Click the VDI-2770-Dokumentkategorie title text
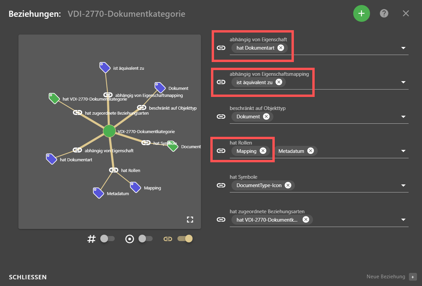The height and width of the screenshot is (286, 422). coord(126,14)
